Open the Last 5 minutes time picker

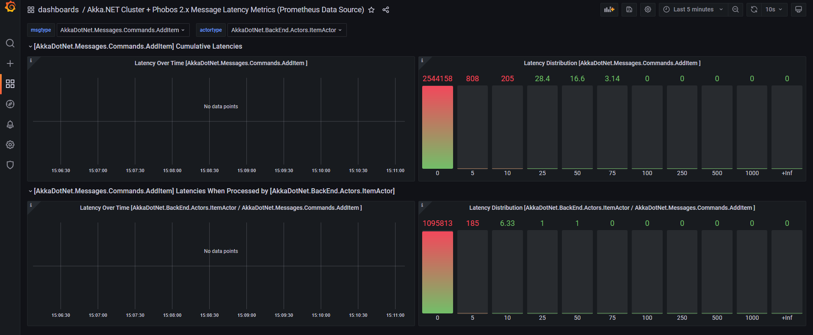694,9
